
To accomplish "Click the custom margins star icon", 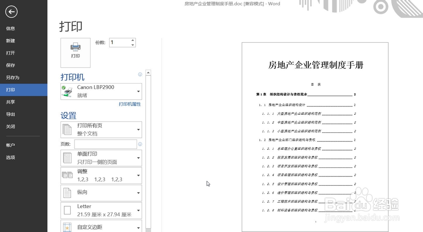I will [67, 227].
